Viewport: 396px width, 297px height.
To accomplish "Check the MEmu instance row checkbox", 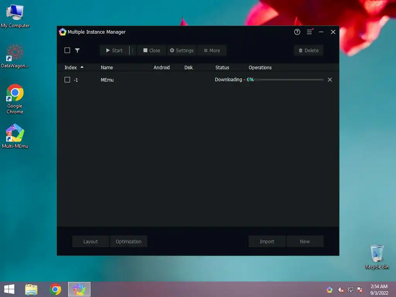I will tap(67, 80).
